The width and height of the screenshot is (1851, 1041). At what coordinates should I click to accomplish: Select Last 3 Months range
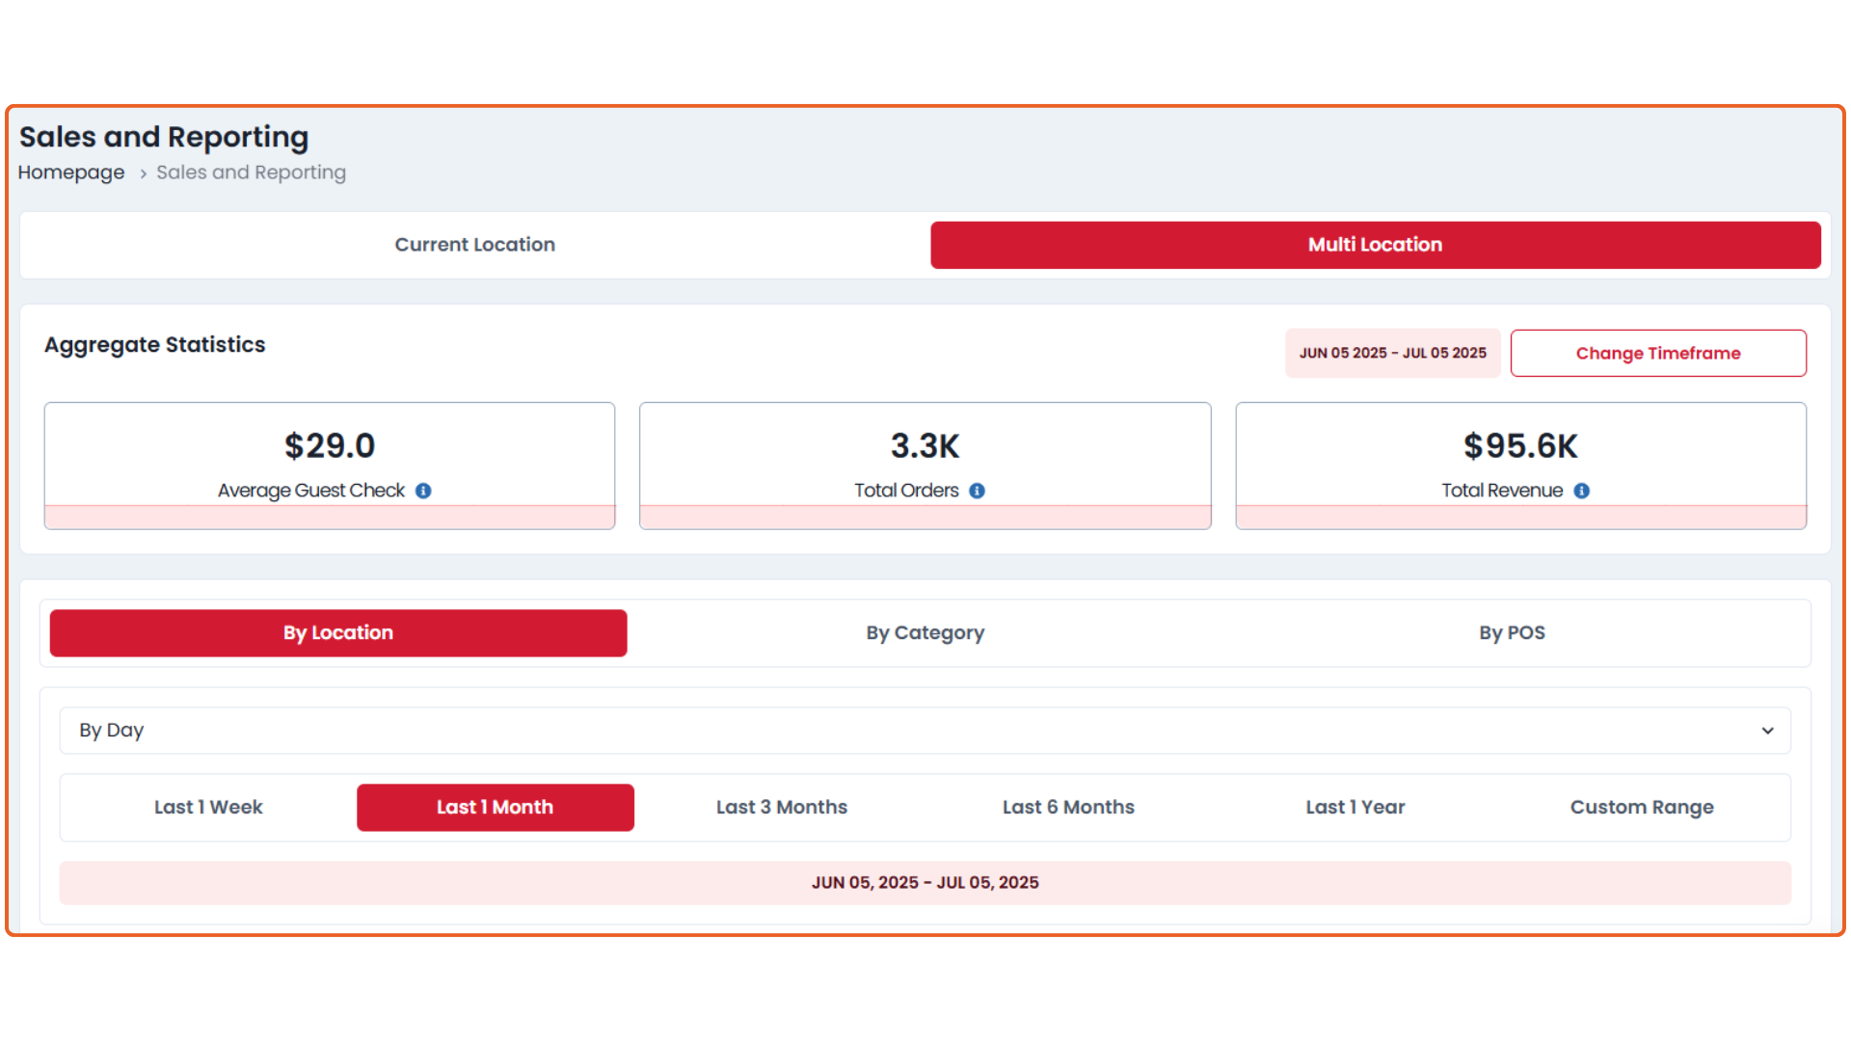[781, 808]
